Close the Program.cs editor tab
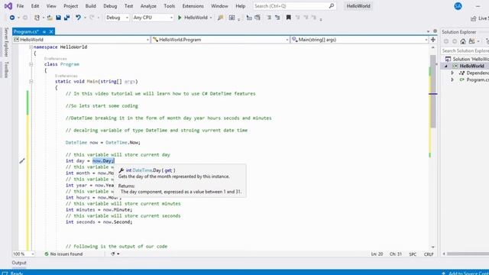Viewport: 489px width, 275px height. click(51, 31)
